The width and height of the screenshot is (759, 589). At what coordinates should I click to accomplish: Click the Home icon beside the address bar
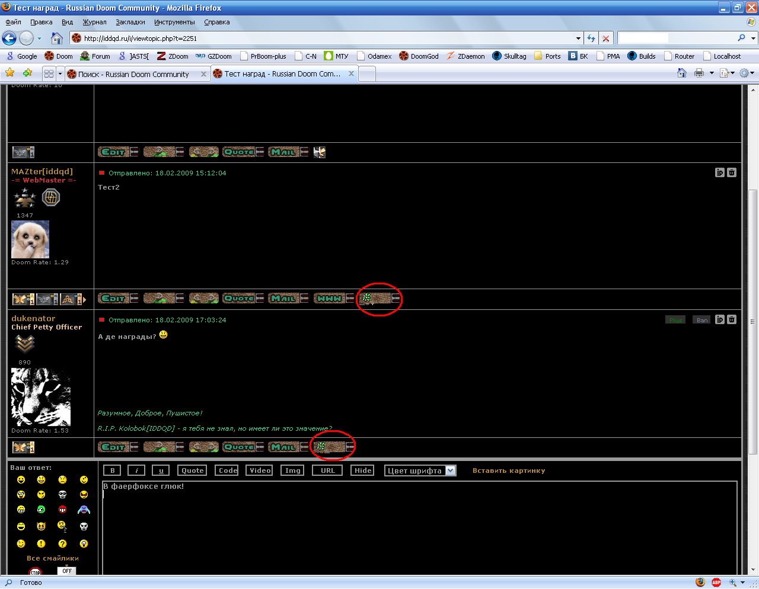tap(57, 39)
